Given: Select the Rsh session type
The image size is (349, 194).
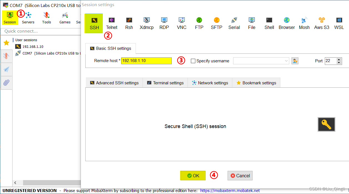Looking at the screenshot, I should 129,23.
